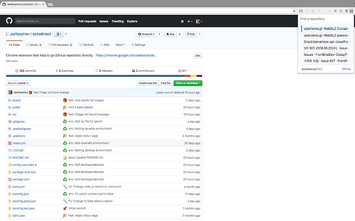This screenshot has width=355, height=221.
Task: Click the gift emoji on assets commit
Action: point(65,101)
